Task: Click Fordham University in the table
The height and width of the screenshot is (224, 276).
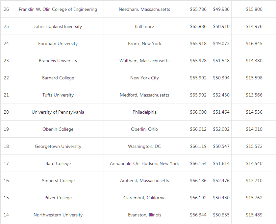Action: click(58, 43)
